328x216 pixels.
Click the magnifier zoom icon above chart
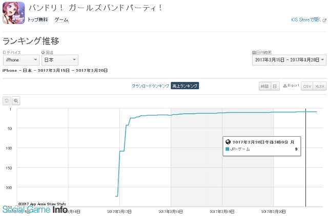(x=16, y=101)
